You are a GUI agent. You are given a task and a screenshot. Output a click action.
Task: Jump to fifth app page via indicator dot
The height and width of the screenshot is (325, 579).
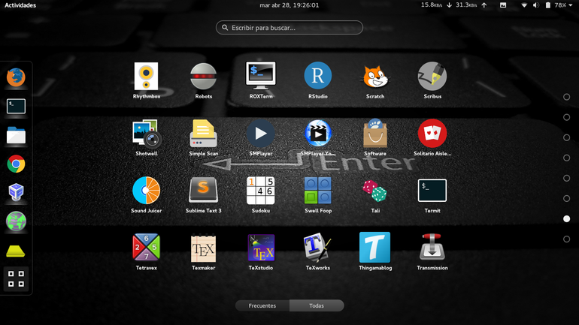pos(566,178)
